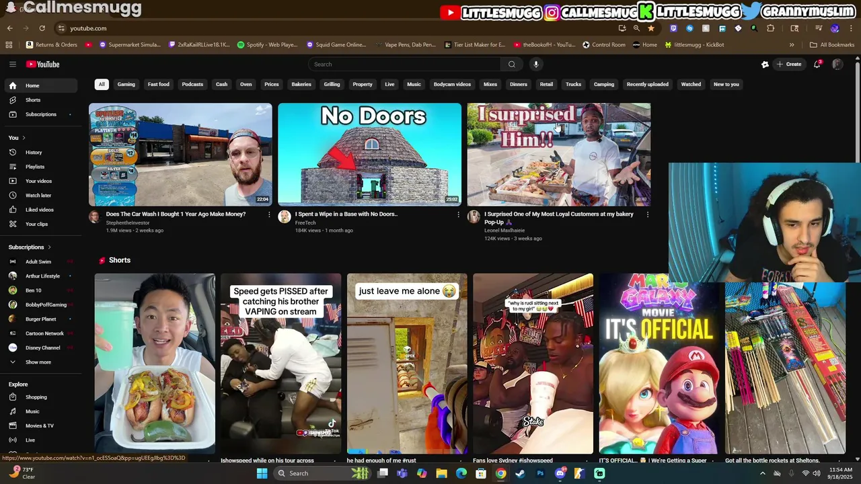This screenshot has height=484, width=861.
Task: Click the browser back arrow
Action: click(10, 28)
